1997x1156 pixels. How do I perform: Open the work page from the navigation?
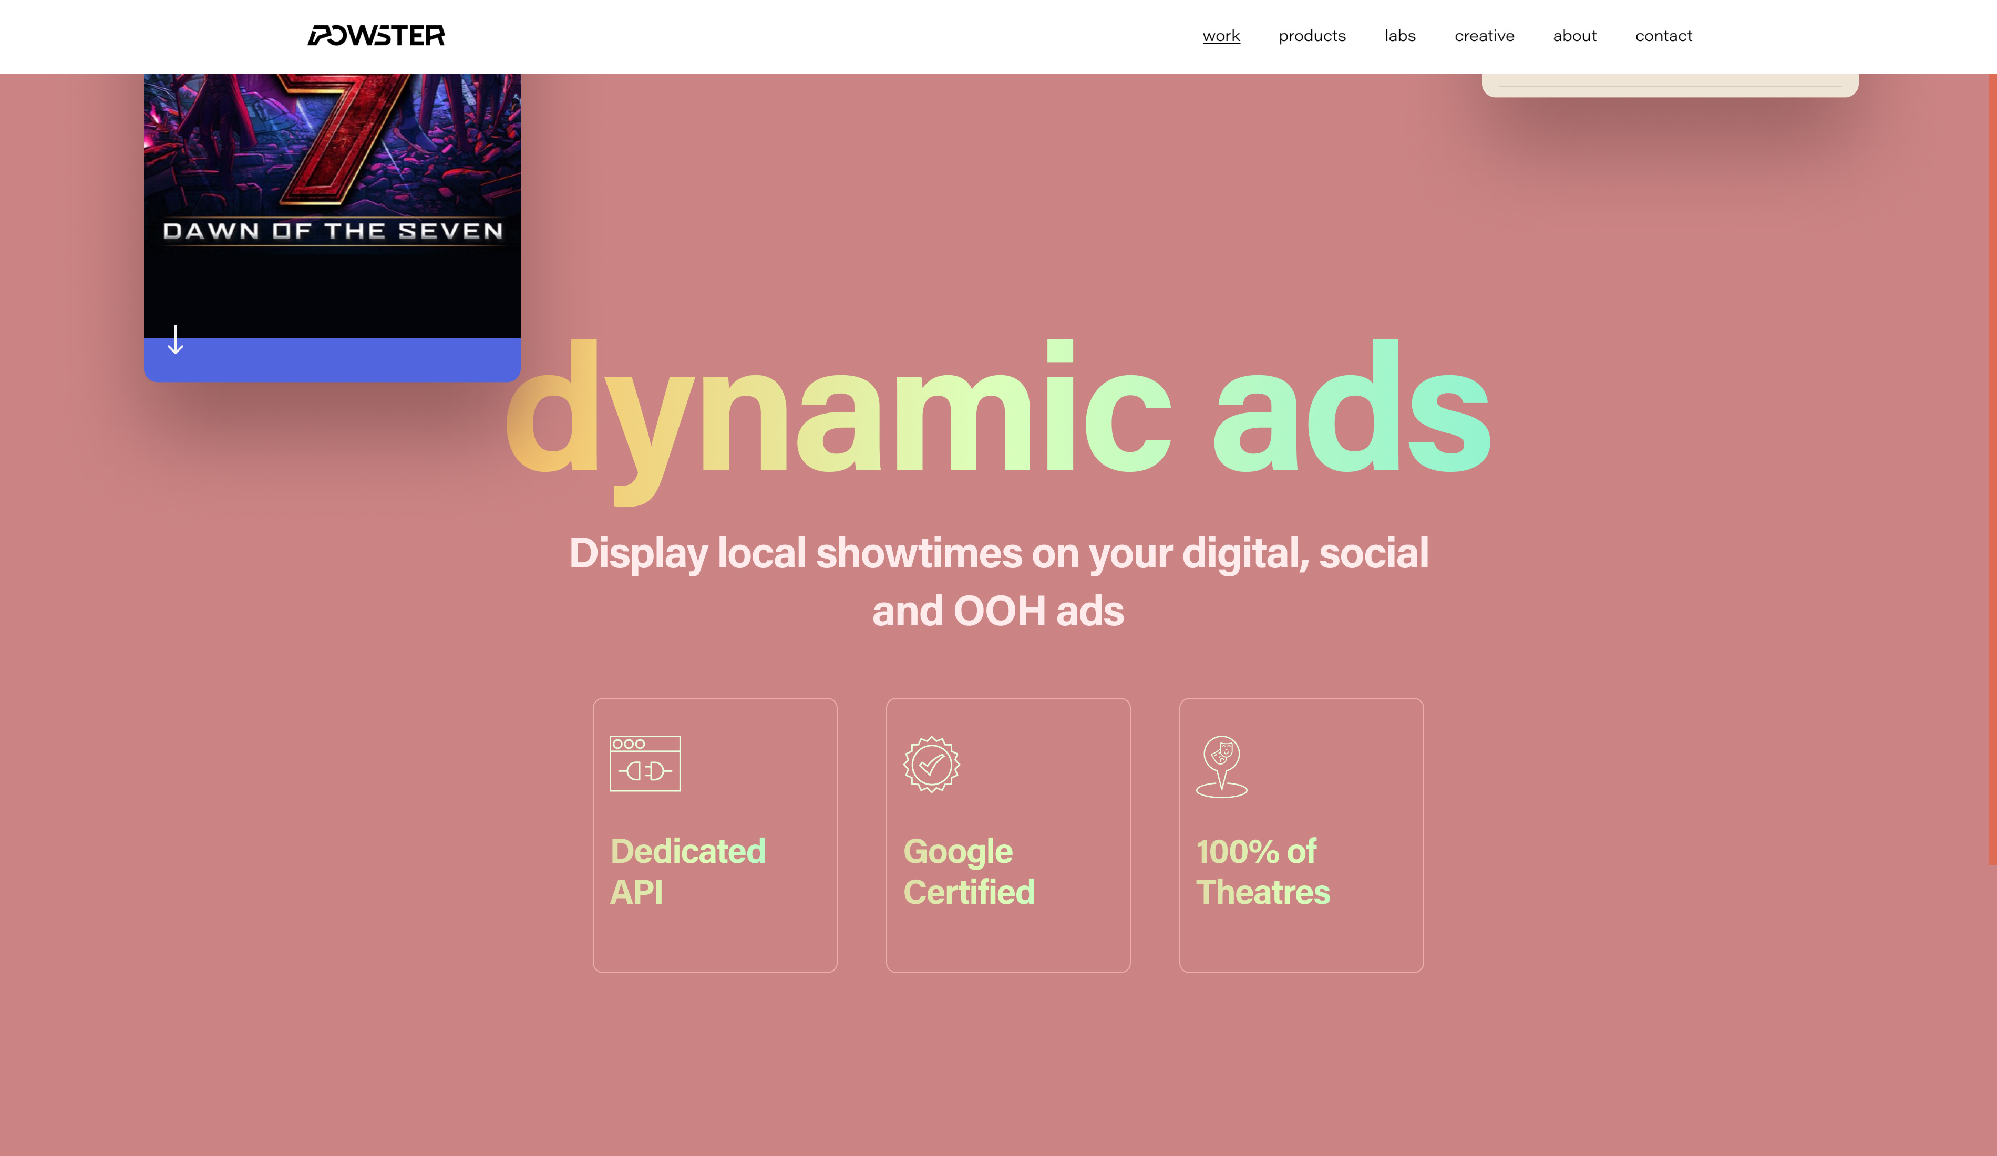(x=1221, y=36)
